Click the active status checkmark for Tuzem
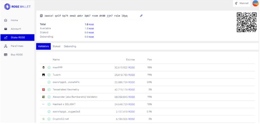Image resolution: width=260 pixels, height=124 pixels. pos(49,75)
